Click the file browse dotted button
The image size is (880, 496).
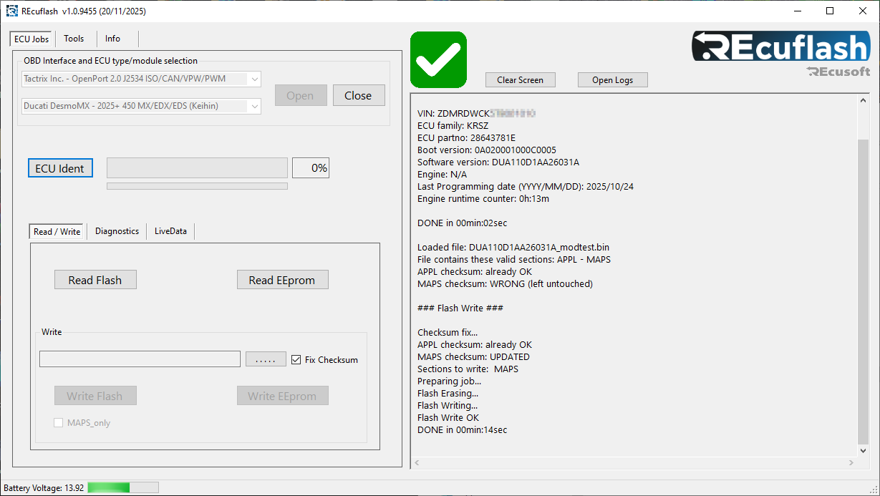coord(266,359)
